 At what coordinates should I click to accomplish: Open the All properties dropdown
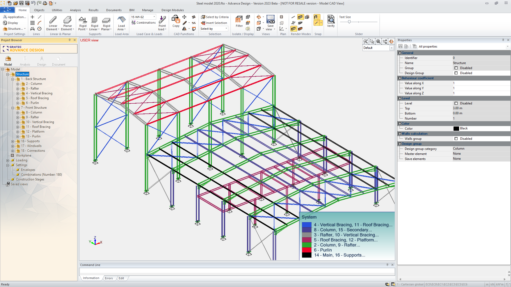coord(508,47)
